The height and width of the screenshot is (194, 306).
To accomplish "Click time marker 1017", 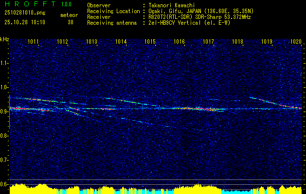I will point(208,41).
